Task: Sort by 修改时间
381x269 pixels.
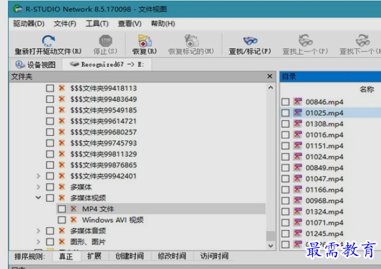Action: point(172,256)
